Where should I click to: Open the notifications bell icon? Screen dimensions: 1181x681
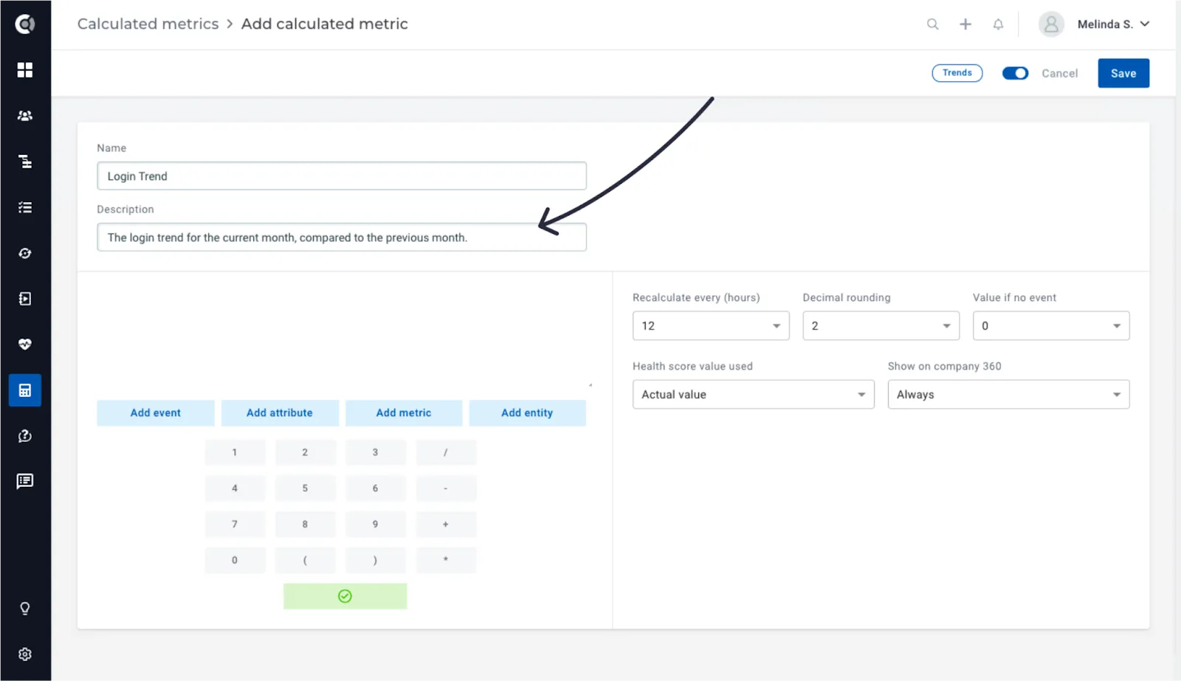(998, 24)
